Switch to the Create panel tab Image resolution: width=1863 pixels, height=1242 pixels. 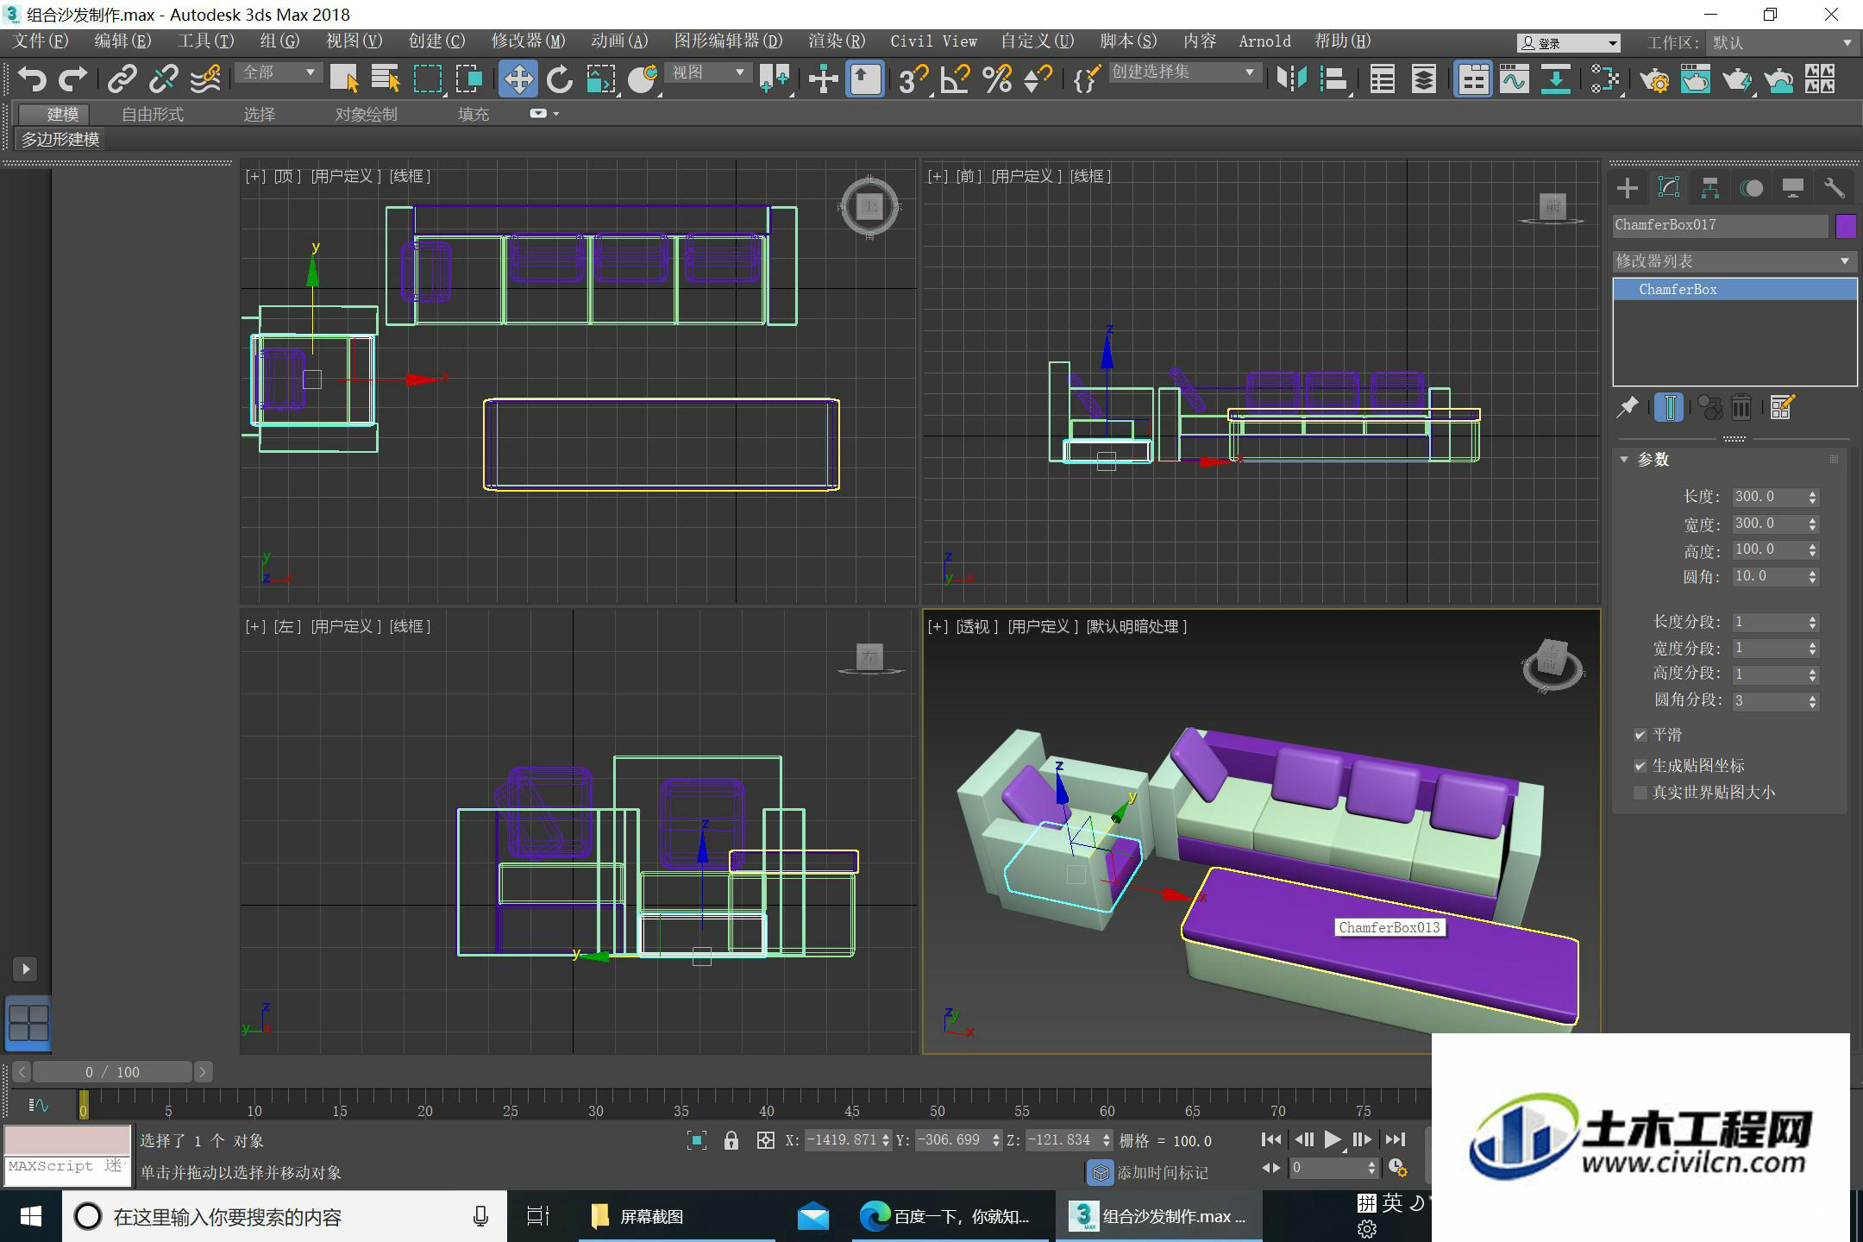pos(1627,188)
